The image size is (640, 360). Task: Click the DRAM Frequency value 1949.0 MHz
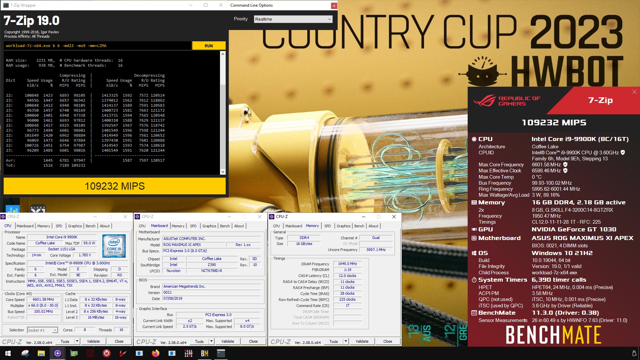point(347,264)
